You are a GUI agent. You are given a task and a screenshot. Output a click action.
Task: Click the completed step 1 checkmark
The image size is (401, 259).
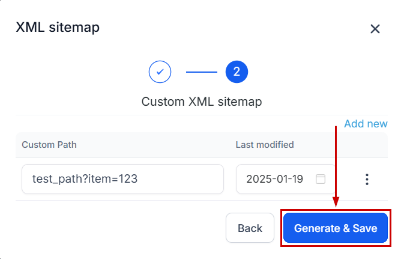point(160,72)
